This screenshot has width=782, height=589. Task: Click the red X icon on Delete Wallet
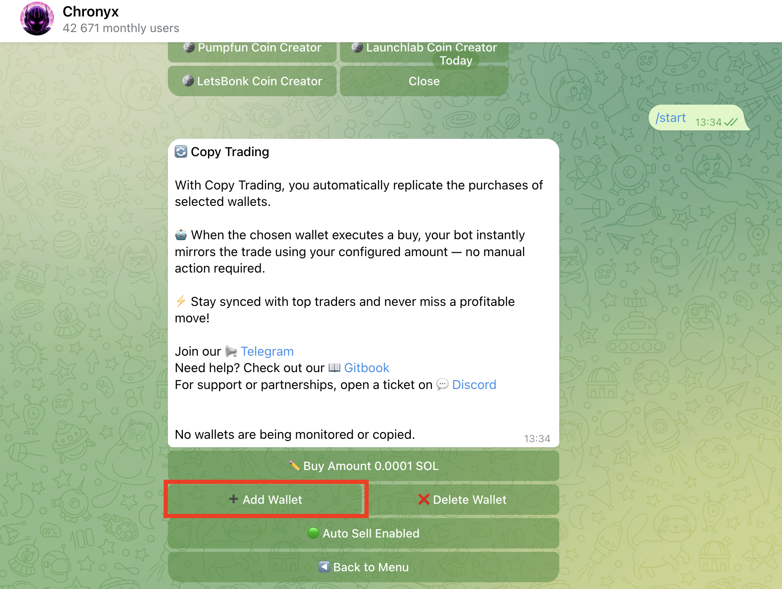(423, 500)
